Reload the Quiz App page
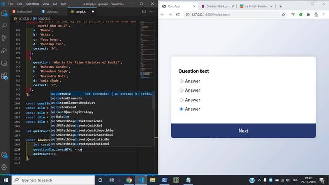The image size is (329, 185). (x=178, y=15)
